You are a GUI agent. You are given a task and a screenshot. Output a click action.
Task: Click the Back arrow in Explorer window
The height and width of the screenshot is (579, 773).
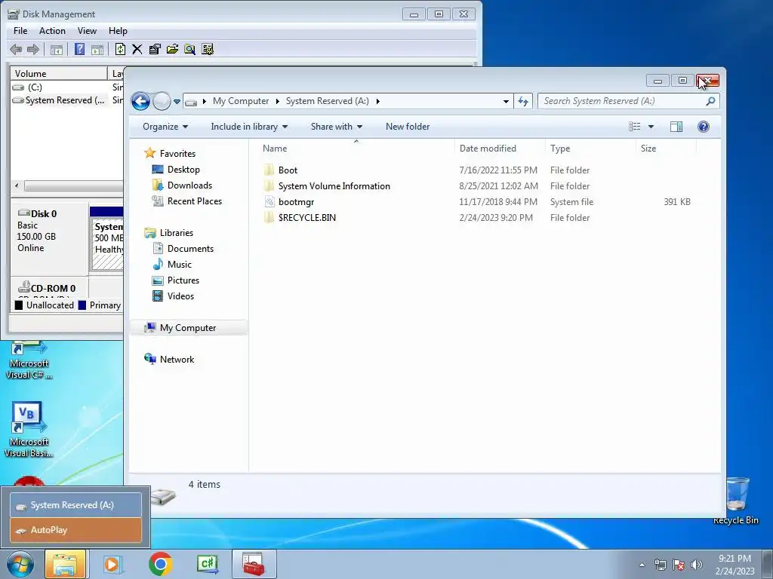click(x=140, y=102)
